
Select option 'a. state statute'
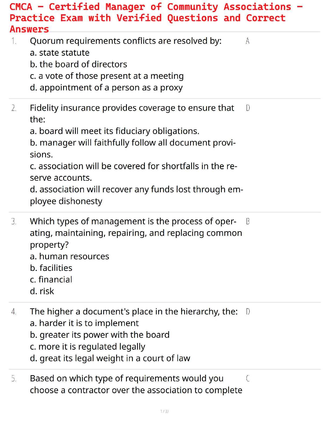coord(60,53)
